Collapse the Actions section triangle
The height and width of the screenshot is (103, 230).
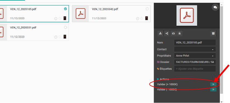coord(158,79)
